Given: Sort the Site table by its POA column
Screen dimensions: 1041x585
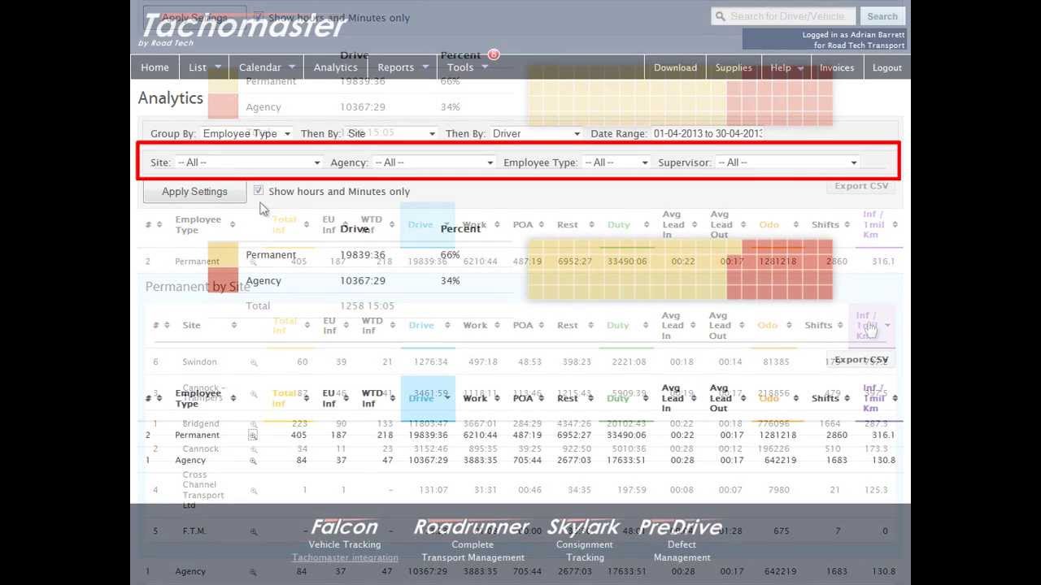Looking at the screenshot, I should point(523,325).
